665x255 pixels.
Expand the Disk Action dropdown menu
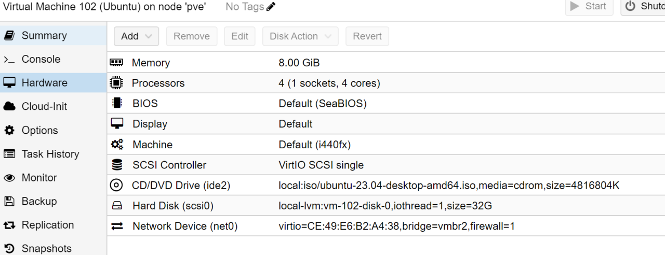coord(300,36)
